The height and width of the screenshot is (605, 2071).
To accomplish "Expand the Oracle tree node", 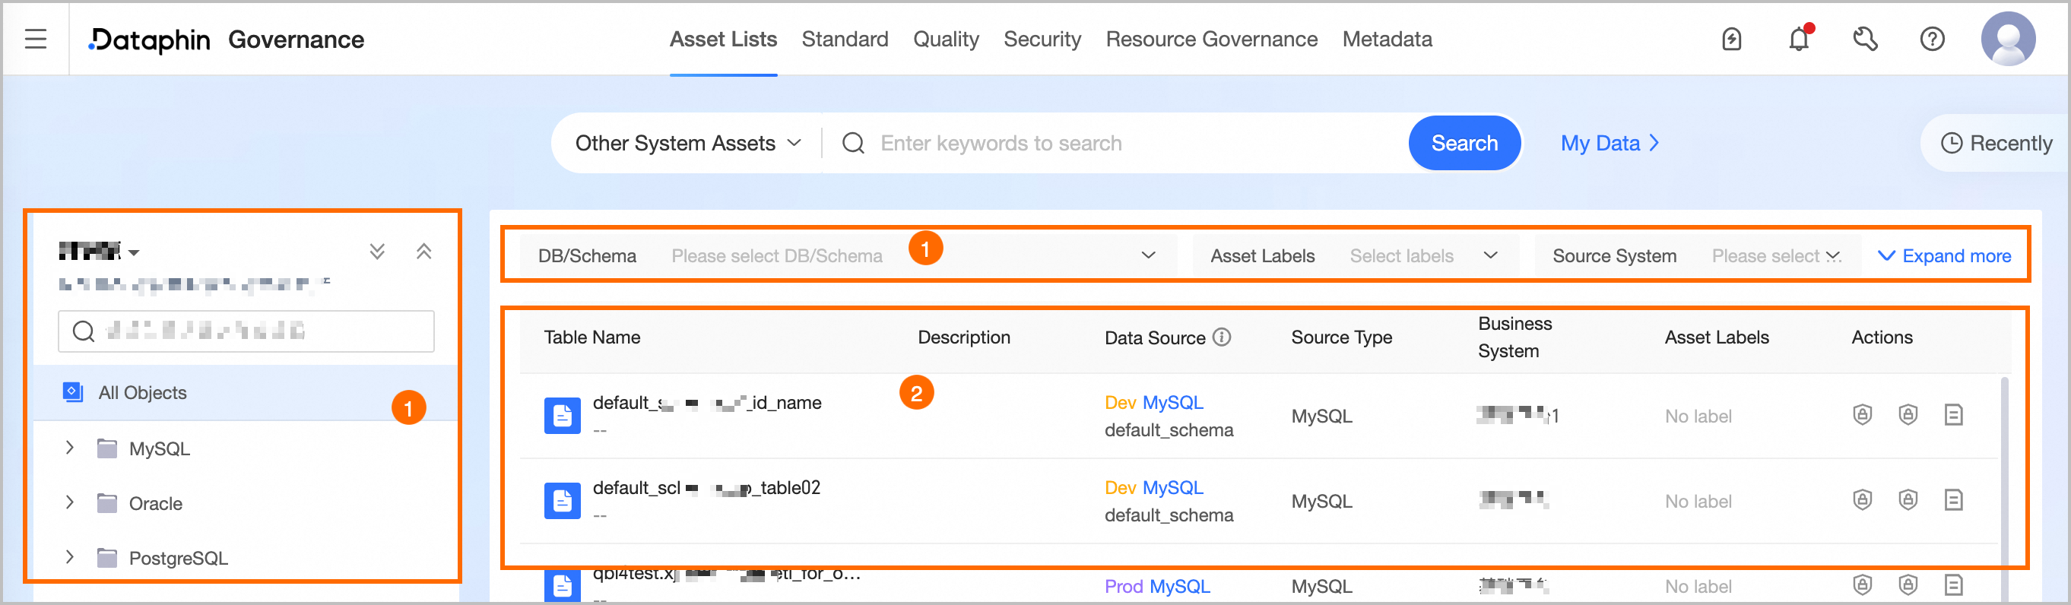I will point(70,503).
